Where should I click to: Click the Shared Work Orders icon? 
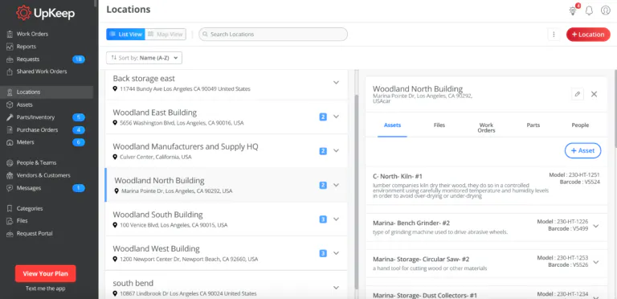tap(10, 72)
